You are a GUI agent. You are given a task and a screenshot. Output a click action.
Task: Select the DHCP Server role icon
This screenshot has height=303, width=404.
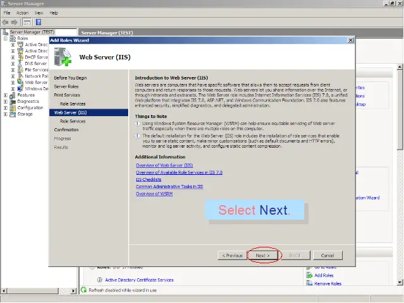tap(20, 57)
